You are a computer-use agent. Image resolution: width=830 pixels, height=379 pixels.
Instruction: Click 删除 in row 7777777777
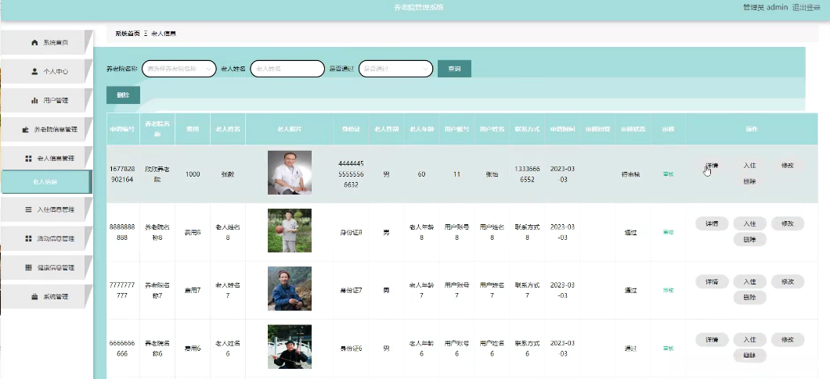[x=749, y=298]
